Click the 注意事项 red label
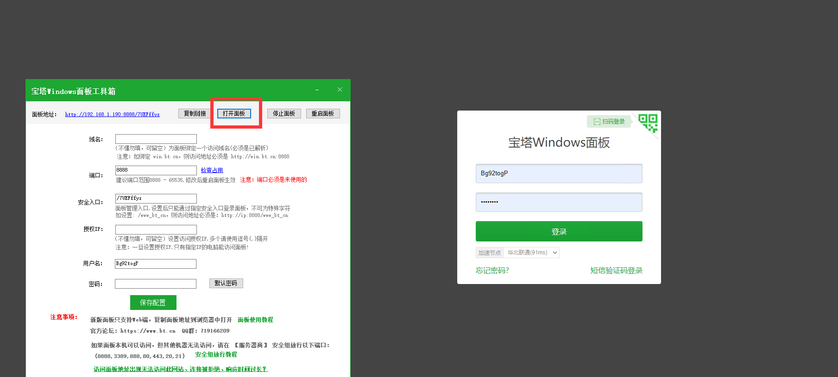This screenshot has width=838, height=377. click(x=64, y=317)
